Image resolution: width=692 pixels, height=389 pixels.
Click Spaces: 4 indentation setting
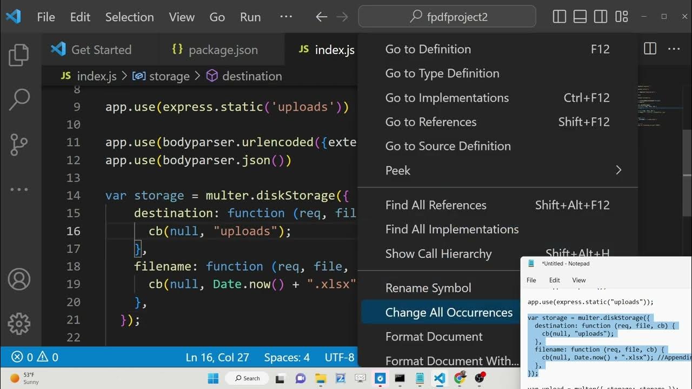(x=287, y=357)
